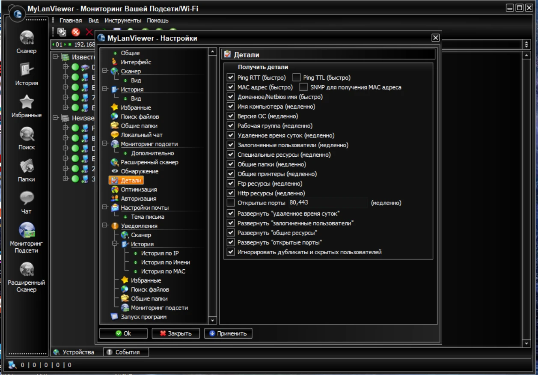This screenshot has height=375, width=538.
Task: Enable the Ping TTL (быстро) checkbox
Action: 296,77
